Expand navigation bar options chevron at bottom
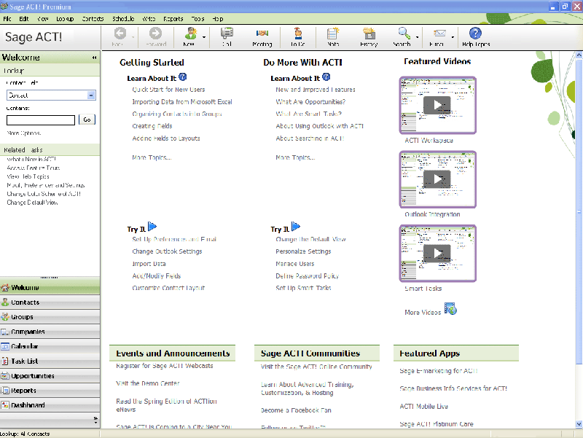The width and height of the screenshot is (583, 438). coord(95,420)
